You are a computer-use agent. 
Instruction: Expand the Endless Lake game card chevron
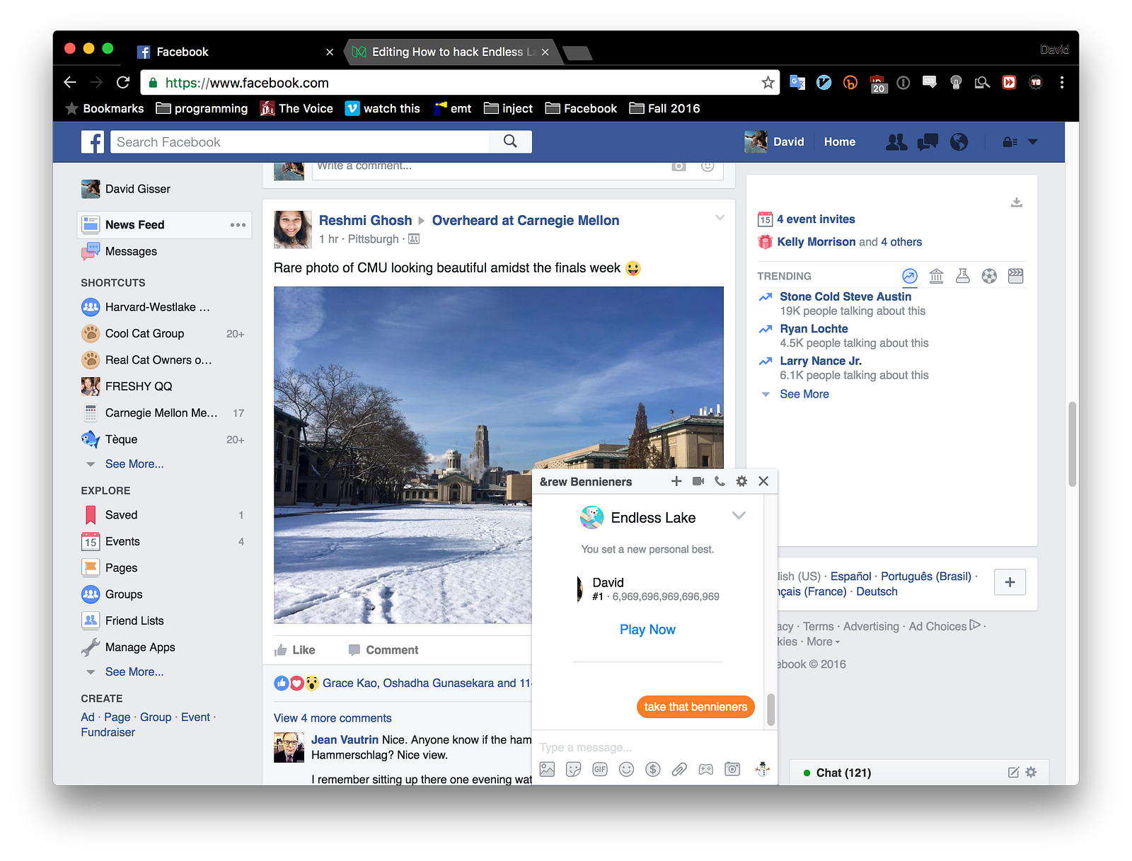click(x=739, y=516)
